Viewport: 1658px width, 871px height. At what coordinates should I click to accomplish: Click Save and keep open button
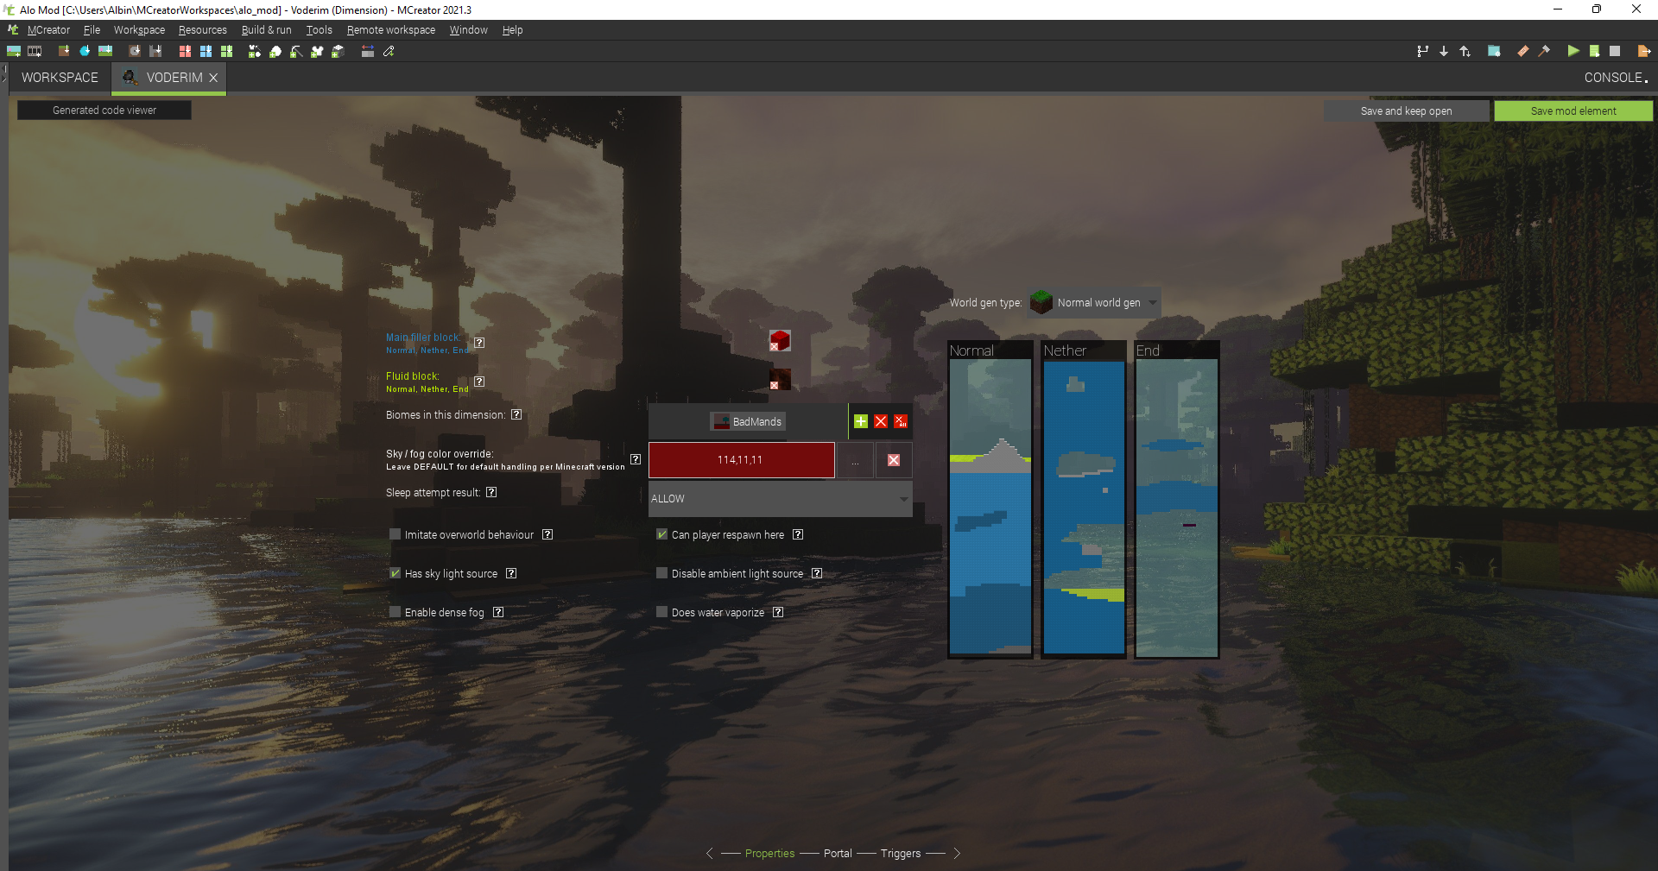(x=1406, y=111)
